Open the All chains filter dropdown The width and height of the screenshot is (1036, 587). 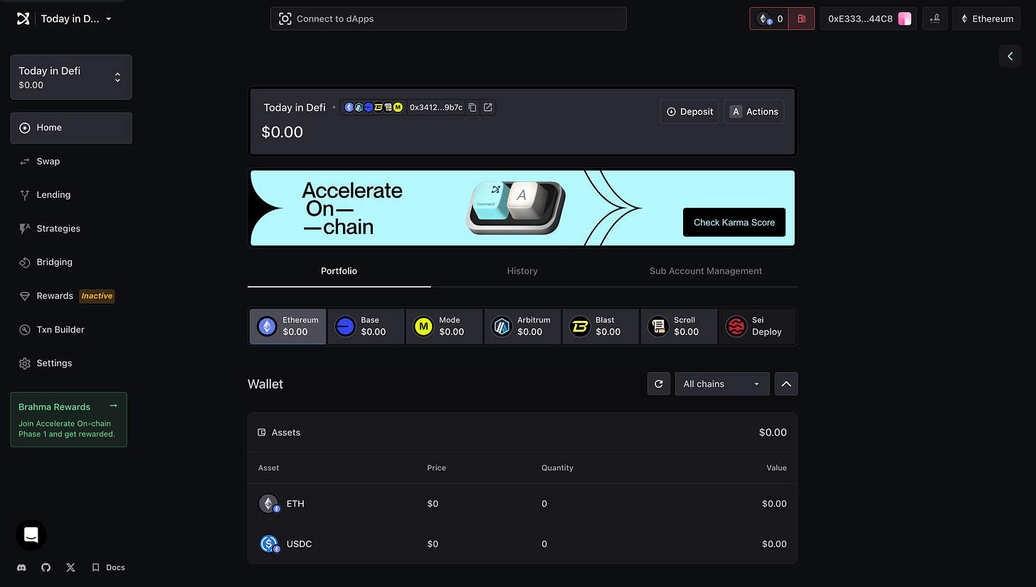[722, 384]
